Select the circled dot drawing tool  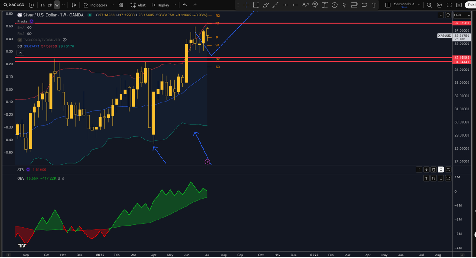click(x=335, y=5)
